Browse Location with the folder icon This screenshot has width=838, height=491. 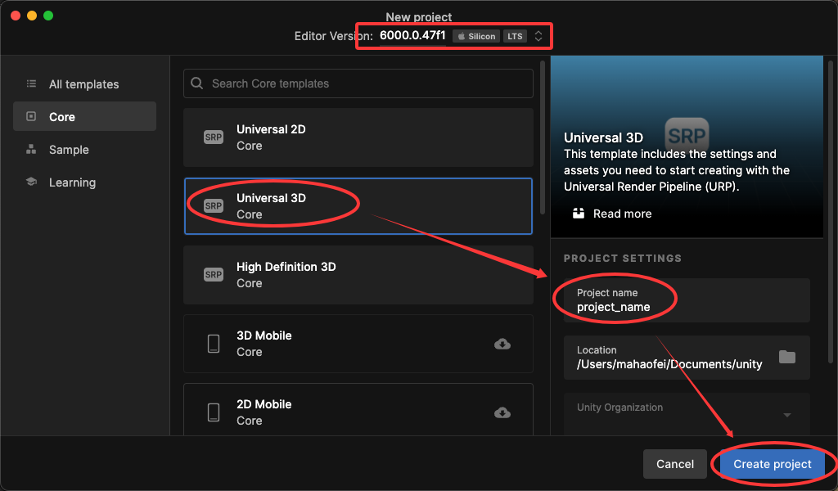(786, 357)
